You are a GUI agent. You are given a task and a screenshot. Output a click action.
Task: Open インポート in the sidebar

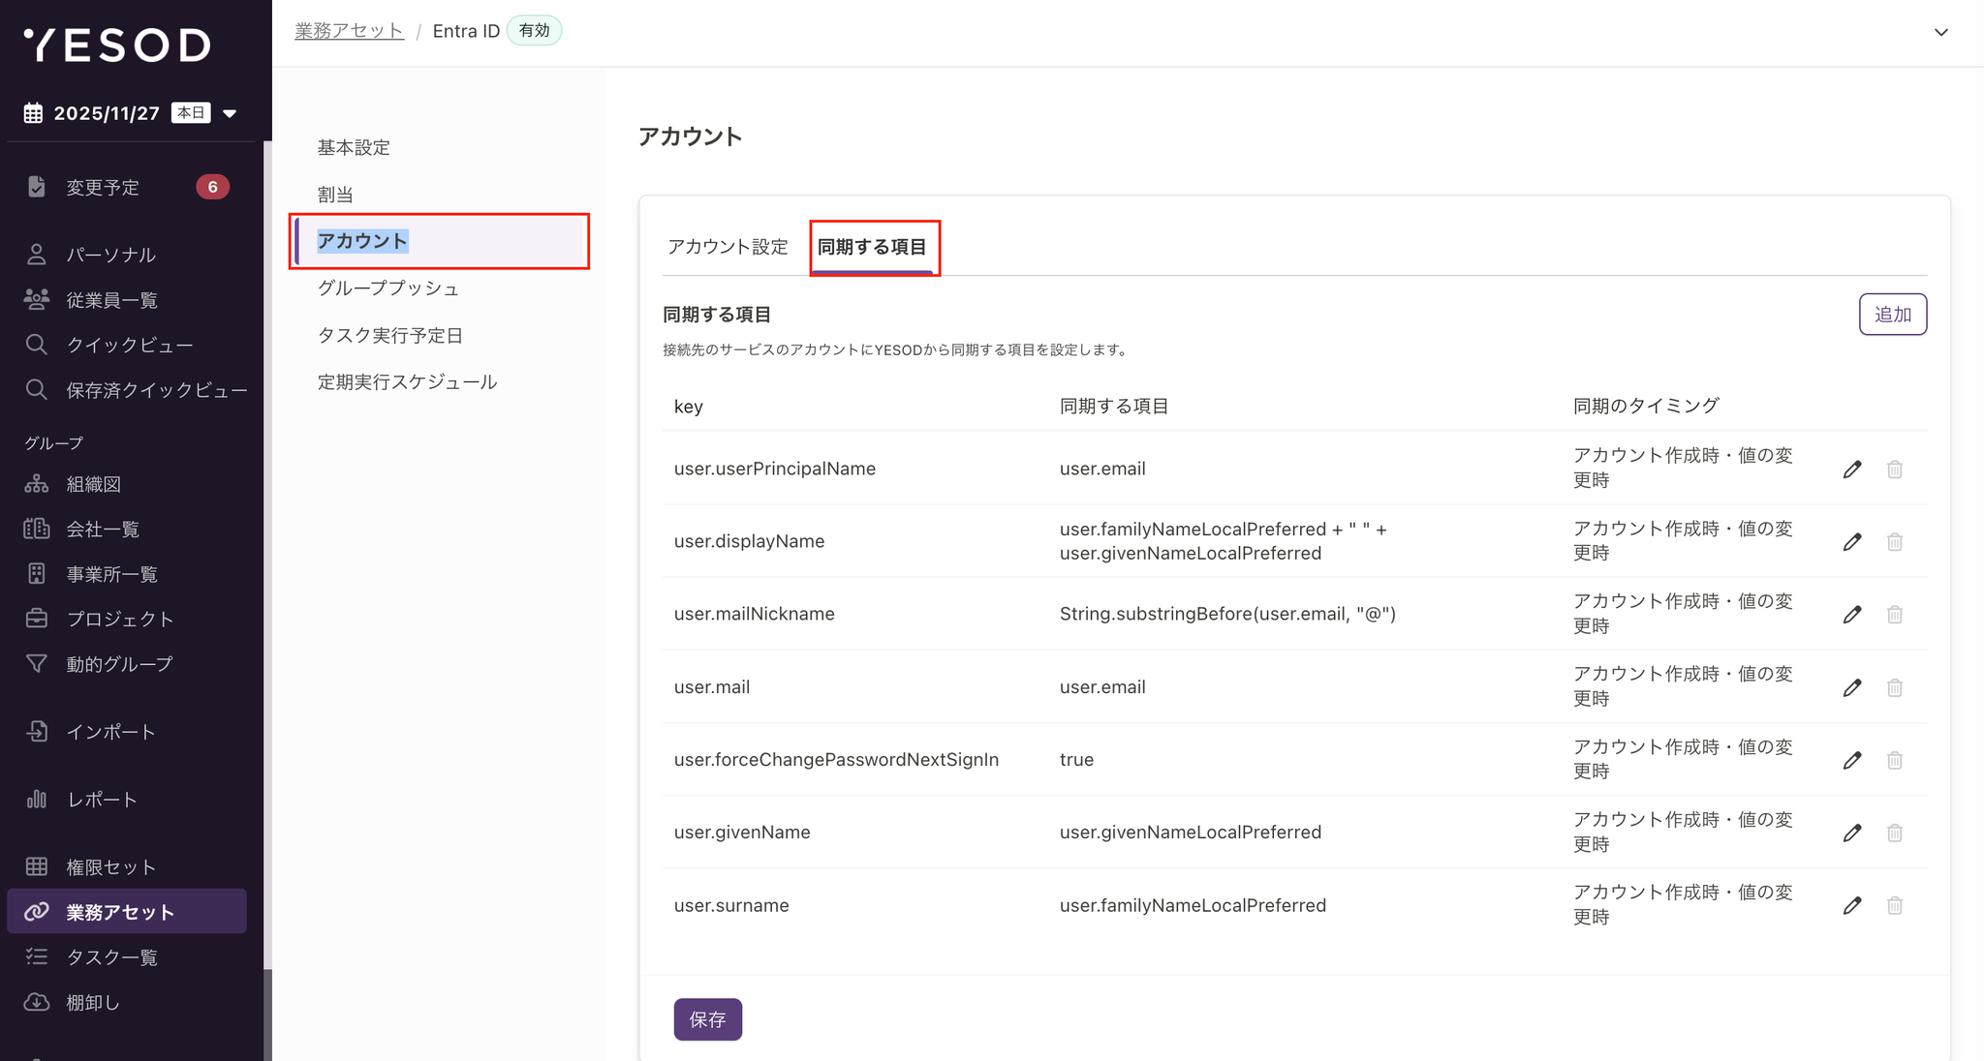pos(109,732)
